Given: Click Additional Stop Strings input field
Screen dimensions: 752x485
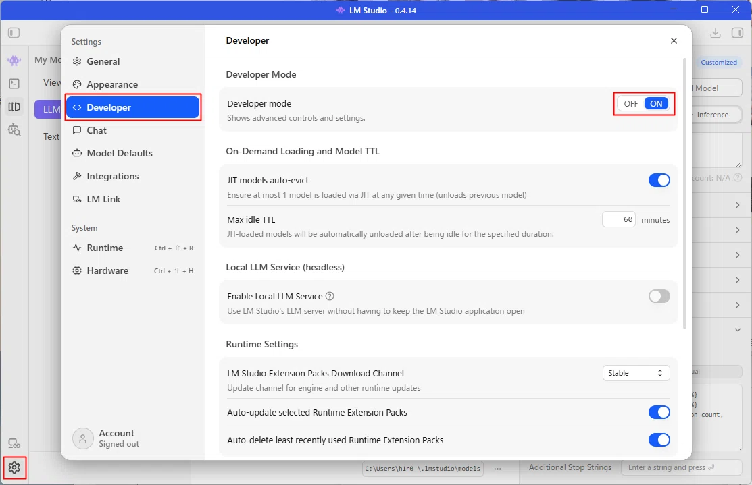Looking at the screenshot, I should (x=682, y=467).
